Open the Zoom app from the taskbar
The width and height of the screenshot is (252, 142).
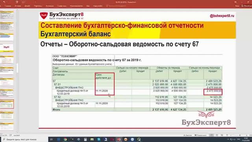click(x=132, y=139)
